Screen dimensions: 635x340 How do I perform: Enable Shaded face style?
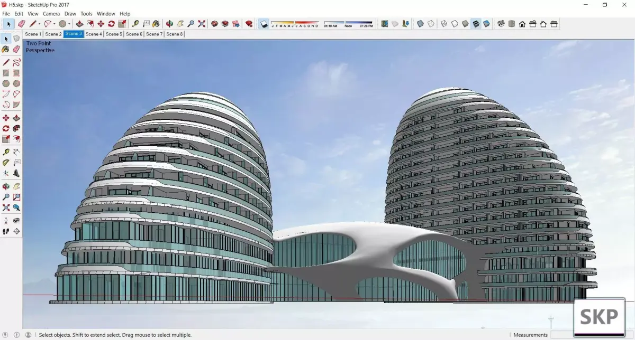(465, 24)
